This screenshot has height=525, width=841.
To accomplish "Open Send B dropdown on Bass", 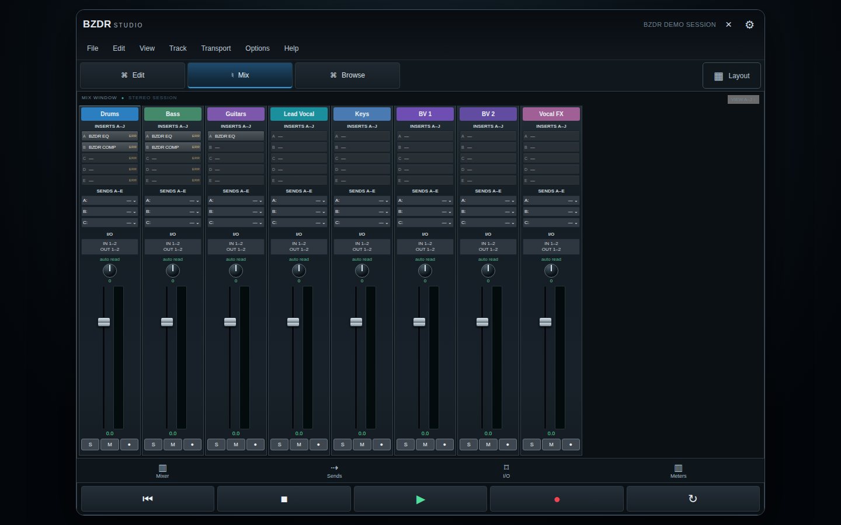I will 173,212.
